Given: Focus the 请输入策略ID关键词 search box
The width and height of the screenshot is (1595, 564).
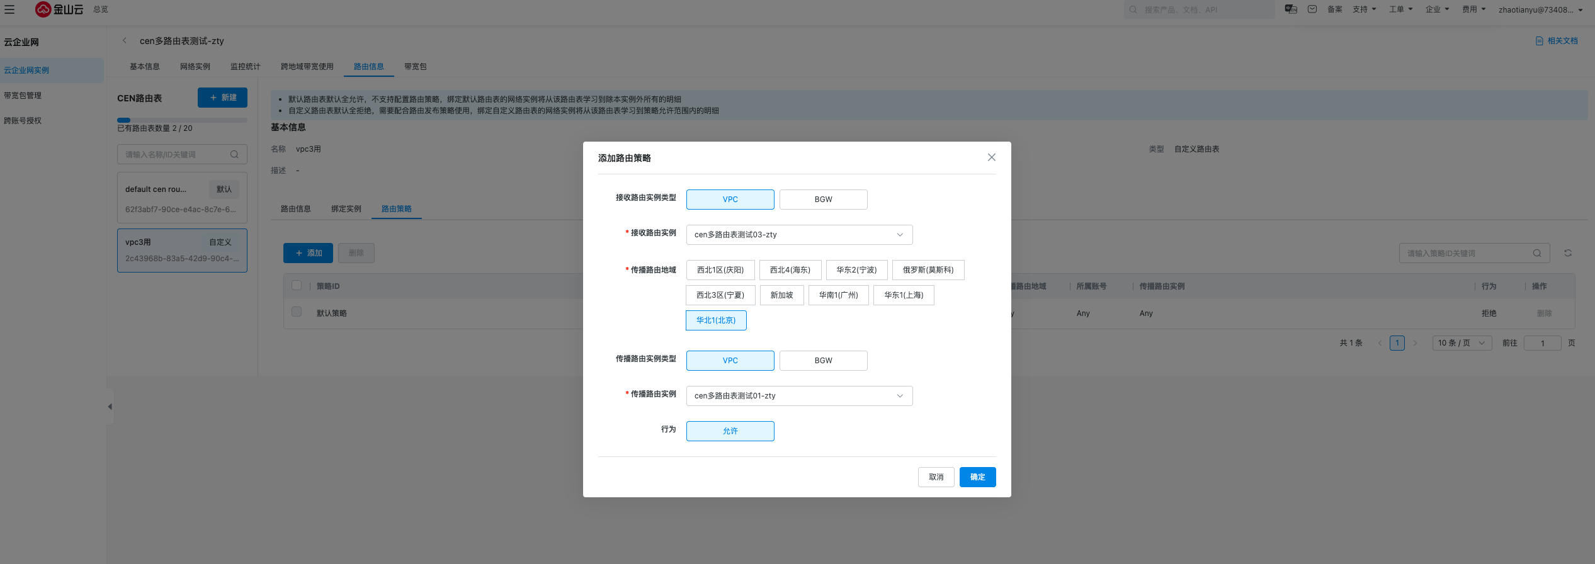Looking at the screenshot, I should [1475, 254].
